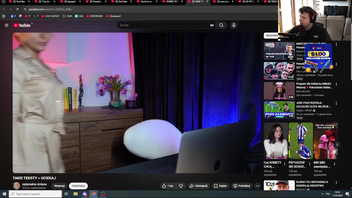The height and width of the screenshot is (198, 352).
Task: Open the Twitch bookmark icon
Action: tap(20, 16)
